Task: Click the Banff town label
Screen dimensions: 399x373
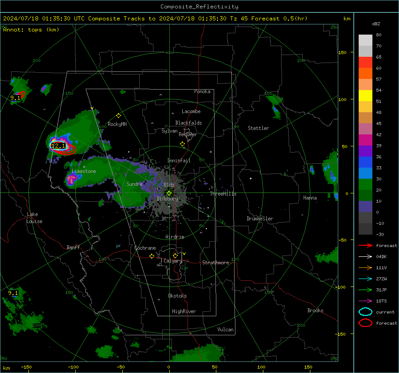Action: click(73, 247)
